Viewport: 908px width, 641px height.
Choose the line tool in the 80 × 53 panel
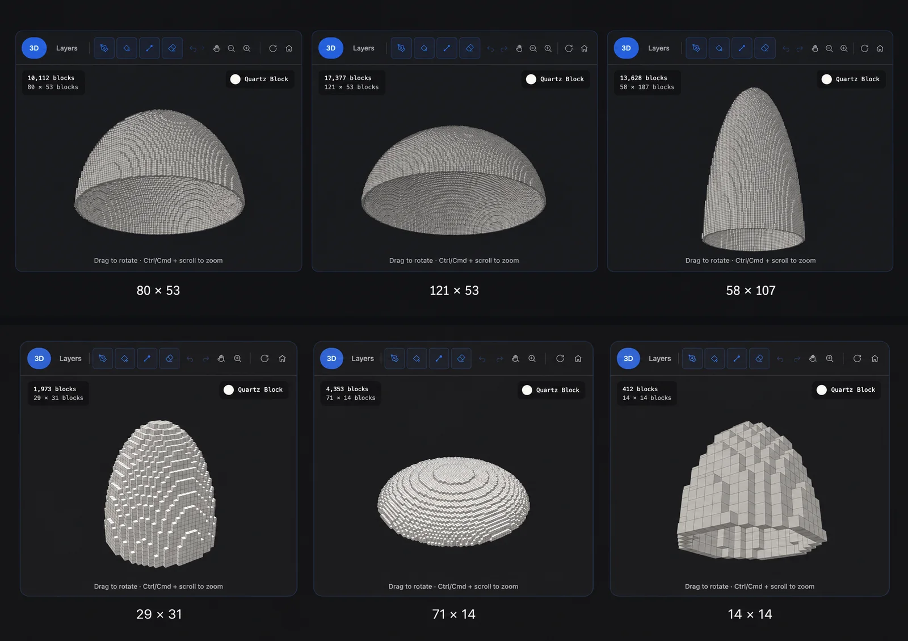click(149, 48)
